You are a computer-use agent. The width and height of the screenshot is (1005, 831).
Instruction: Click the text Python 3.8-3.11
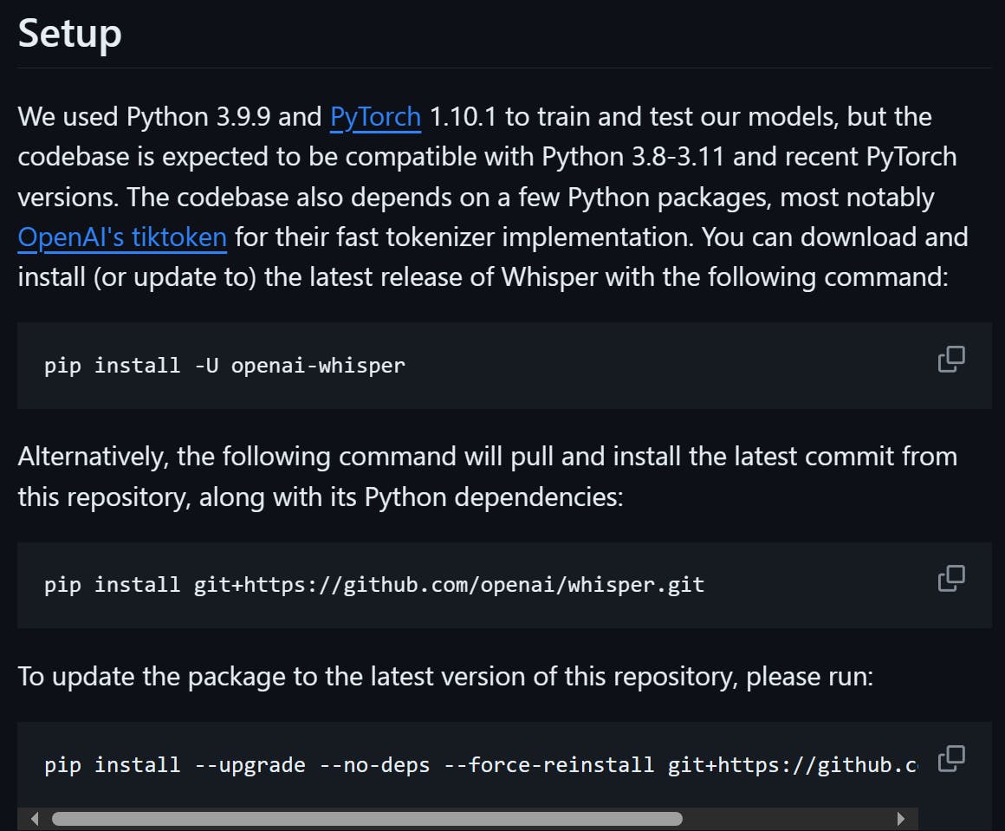(633, 157)
